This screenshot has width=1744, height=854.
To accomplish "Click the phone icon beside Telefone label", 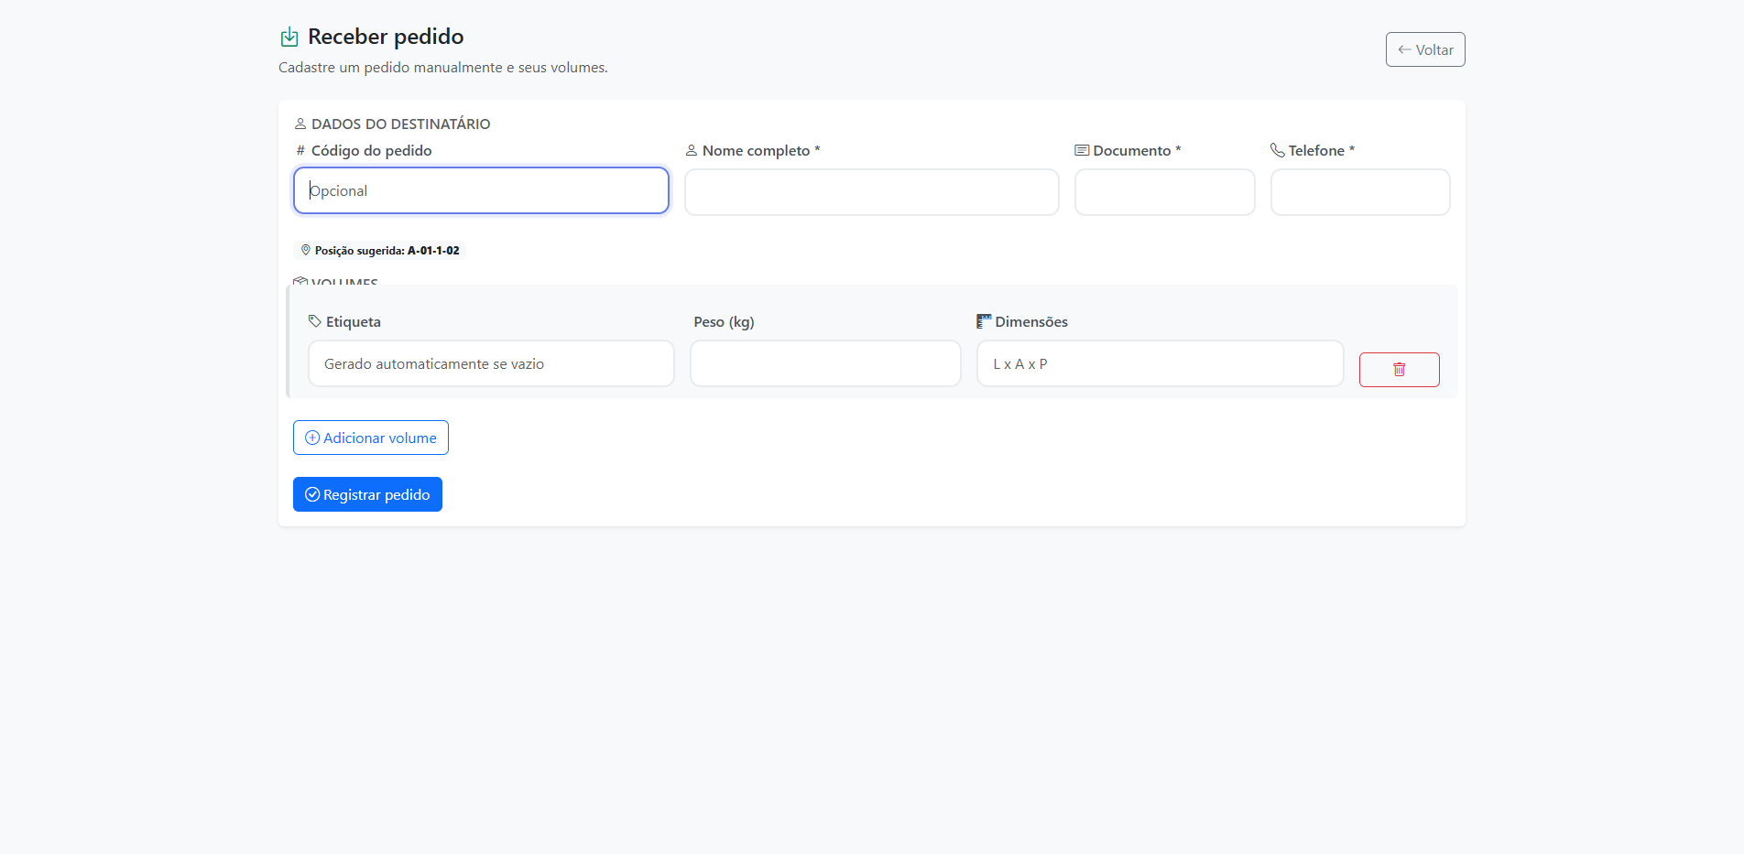I will [1277, 150].
